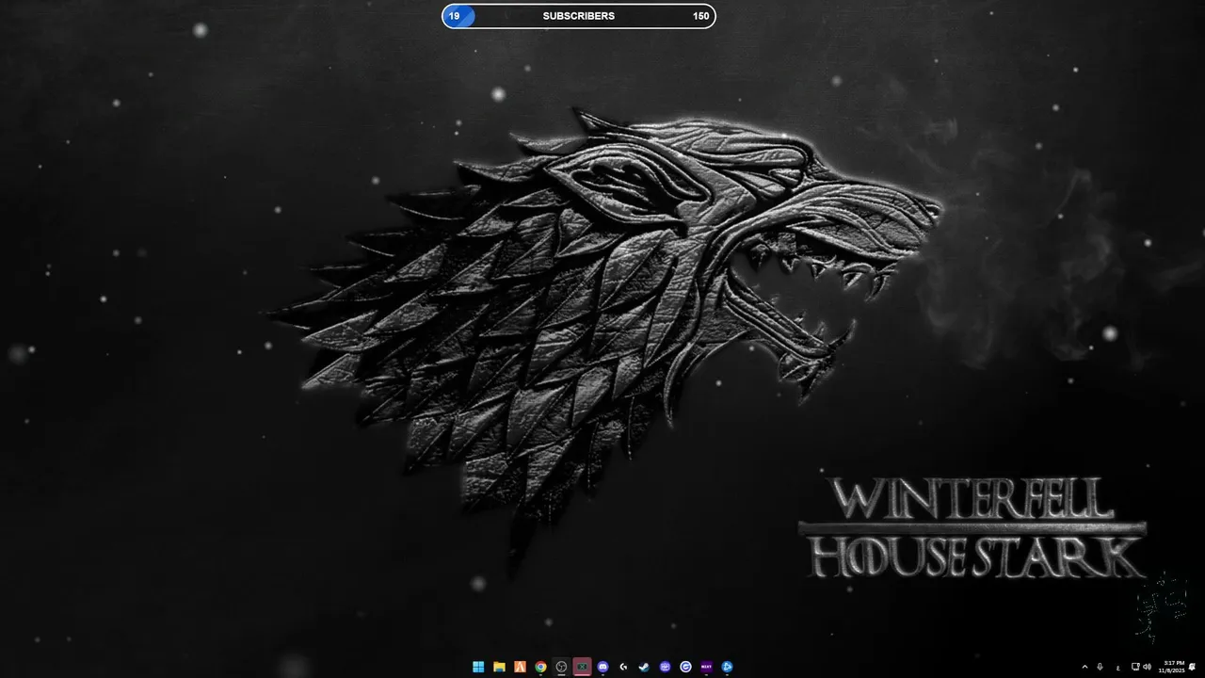This screenshot has width=1205, height=678.
Task: Click the 150 subscriber goal number
Action: click(701, 16)
